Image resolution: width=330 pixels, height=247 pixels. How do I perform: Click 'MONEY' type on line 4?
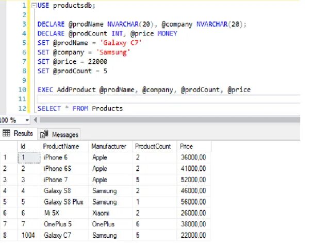(167, 33)
